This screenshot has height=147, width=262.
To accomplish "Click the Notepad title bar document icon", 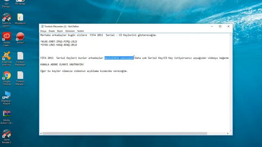I will pos(42,26).
